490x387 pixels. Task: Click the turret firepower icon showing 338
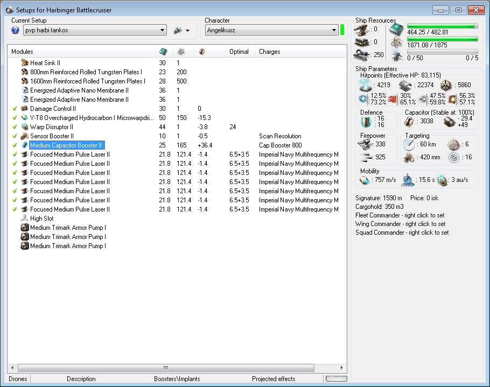click(x=365, y=144)
